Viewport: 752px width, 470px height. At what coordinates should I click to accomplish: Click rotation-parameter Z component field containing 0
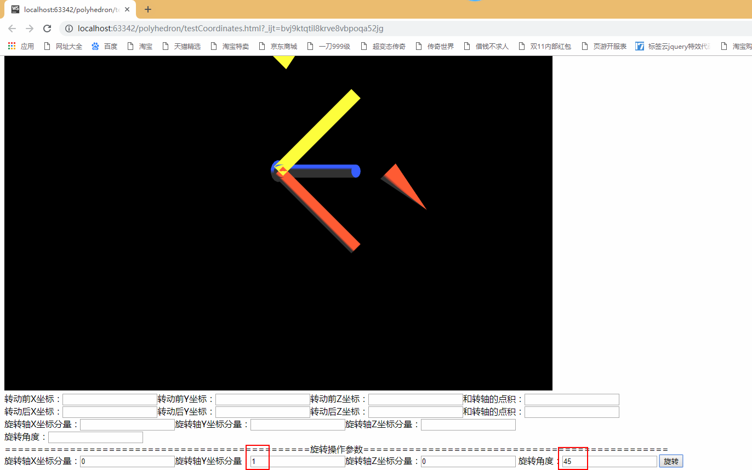pyautogui.click(x=468, y=461)
